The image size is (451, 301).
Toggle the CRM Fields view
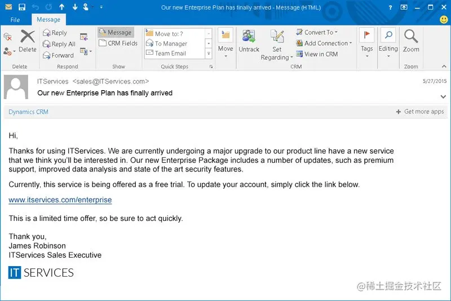pos(118,43)
